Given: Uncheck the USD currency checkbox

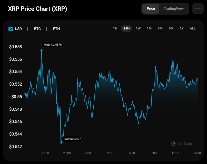Looking at the screenshot, I should click(11, 29).
